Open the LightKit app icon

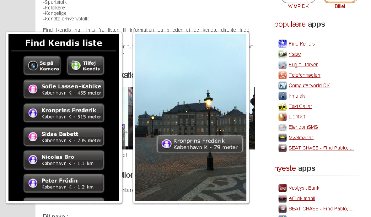coord(282,117)
